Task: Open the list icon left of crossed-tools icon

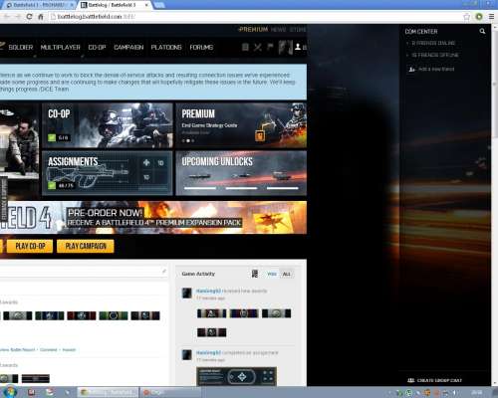Action: pyautogui.click(x=245, y=47)
